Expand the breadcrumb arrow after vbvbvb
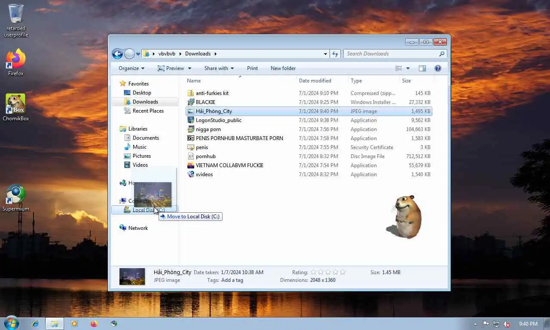The height and width of the screenshot is (330, 550). [180, 54]
